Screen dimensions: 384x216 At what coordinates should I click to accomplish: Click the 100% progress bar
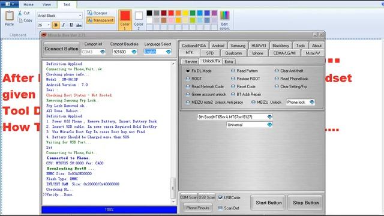tap(109, 210)
